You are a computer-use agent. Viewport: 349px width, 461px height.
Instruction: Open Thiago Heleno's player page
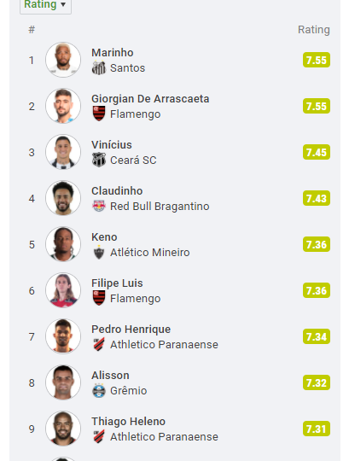128,422
